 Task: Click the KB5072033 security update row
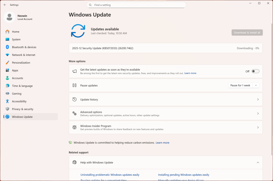(166, 48)
